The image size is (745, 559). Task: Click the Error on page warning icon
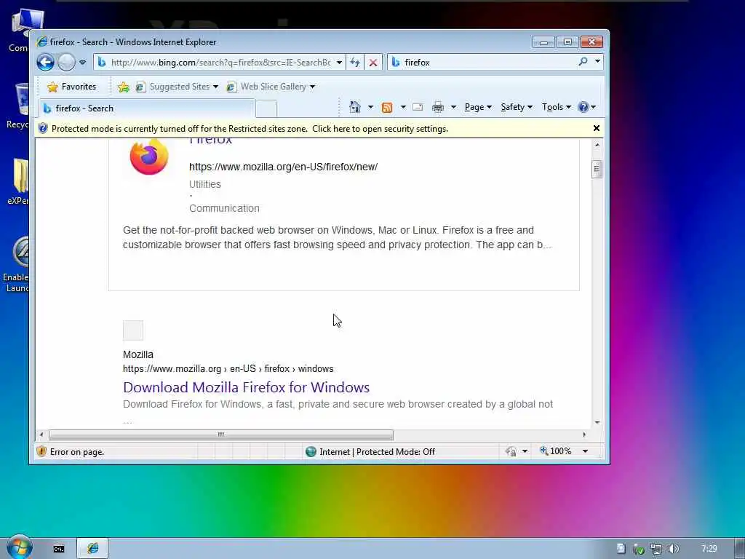pos(41,451)
